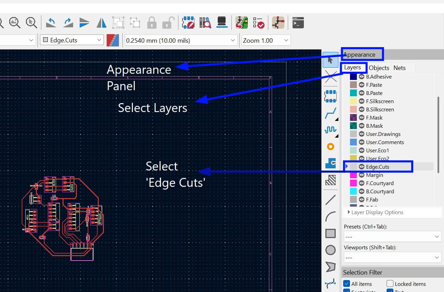Launch the 3D viewer

coord(222,23)
